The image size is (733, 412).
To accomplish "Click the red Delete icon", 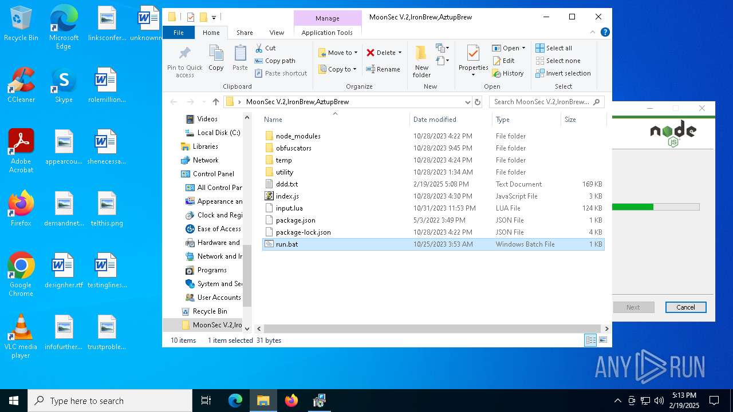I will pos(371,53).
